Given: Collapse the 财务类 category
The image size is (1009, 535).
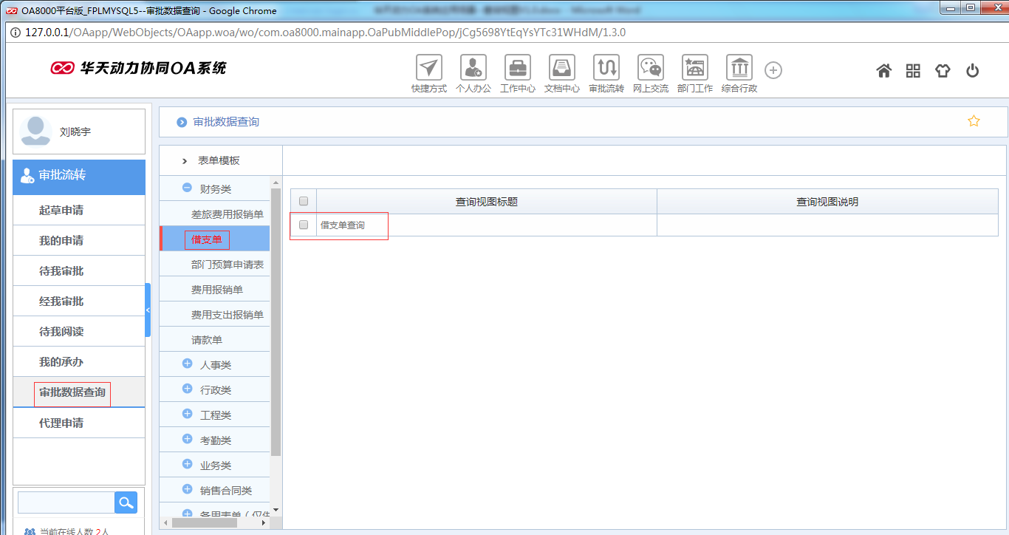Looking at the screenshot, I should [x=188, y=189].
